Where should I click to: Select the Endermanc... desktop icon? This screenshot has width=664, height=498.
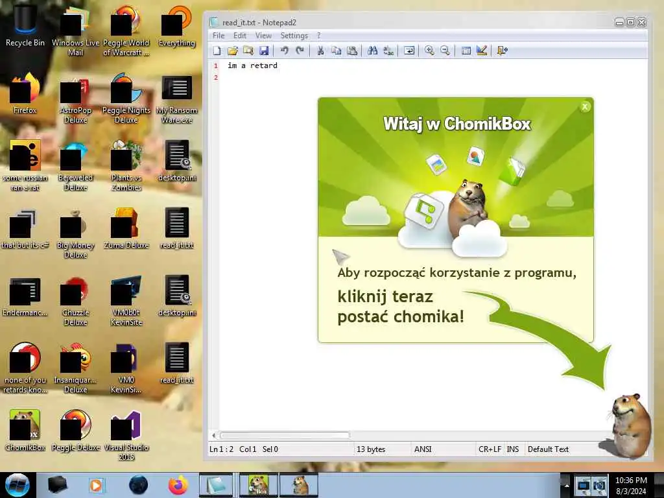[x=25, y=296]
